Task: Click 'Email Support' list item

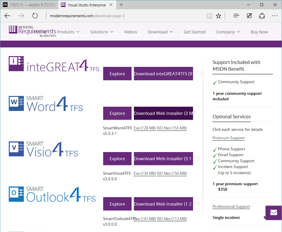Action: [231, 155]
